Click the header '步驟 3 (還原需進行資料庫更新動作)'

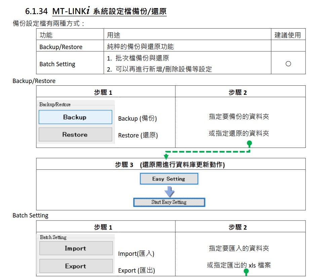tap(170, 164)
